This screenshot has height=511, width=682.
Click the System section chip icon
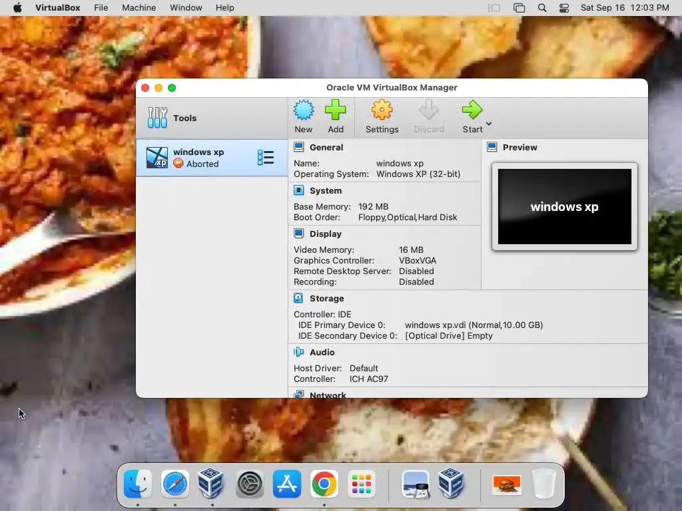299,190
